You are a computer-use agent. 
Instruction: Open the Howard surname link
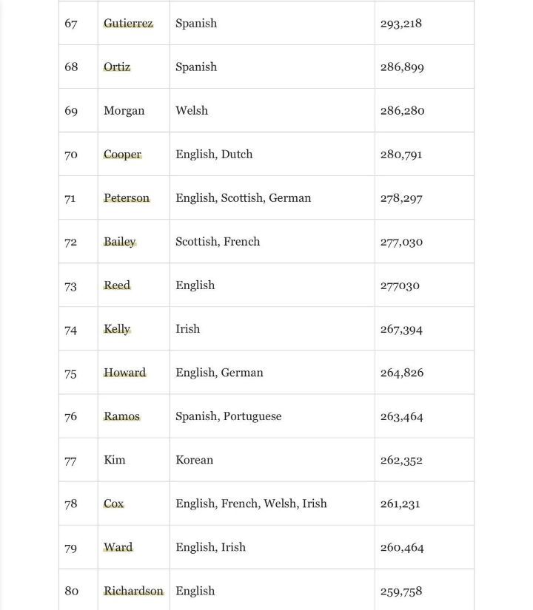point(124,373)
